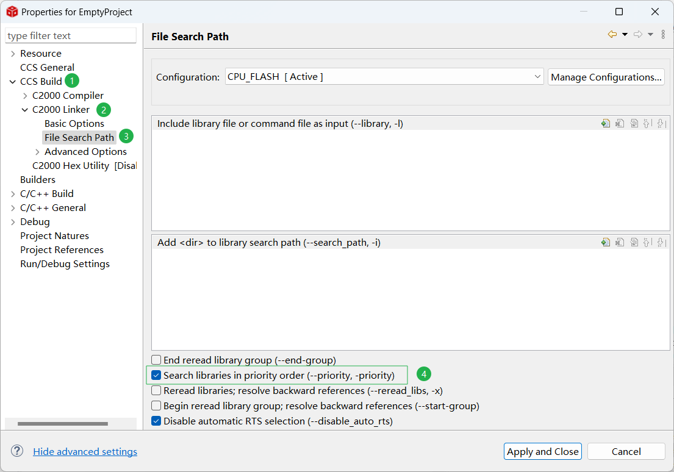Screen dimensions: 674x472
Task: Click Delete icon in library file list toolbar
Action: point(620,123)
